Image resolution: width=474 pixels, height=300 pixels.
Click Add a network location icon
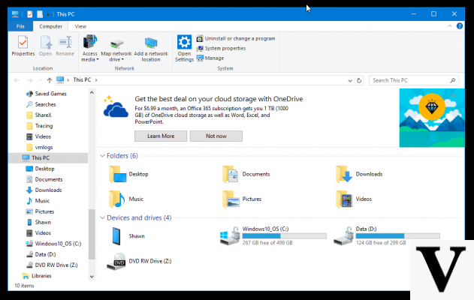point(151,43)
